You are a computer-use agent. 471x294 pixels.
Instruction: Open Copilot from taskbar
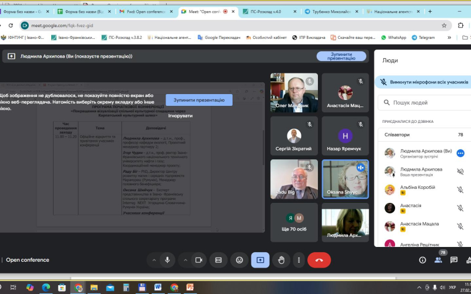click(30, 288)
